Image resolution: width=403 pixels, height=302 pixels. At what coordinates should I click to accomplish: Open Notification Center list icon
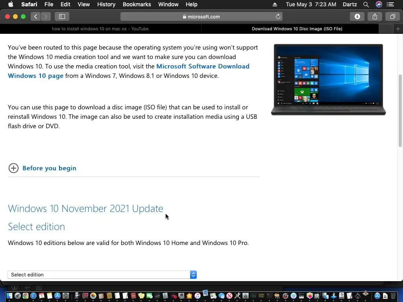click(x=390, y=4)
